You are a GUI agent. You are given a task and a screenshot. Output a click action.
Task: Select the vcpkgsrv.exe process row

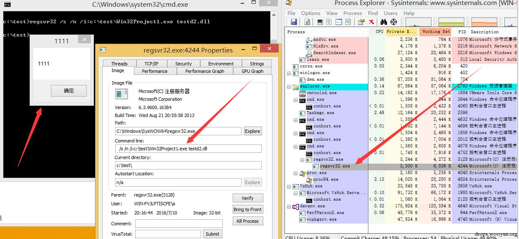coord(401,219)
